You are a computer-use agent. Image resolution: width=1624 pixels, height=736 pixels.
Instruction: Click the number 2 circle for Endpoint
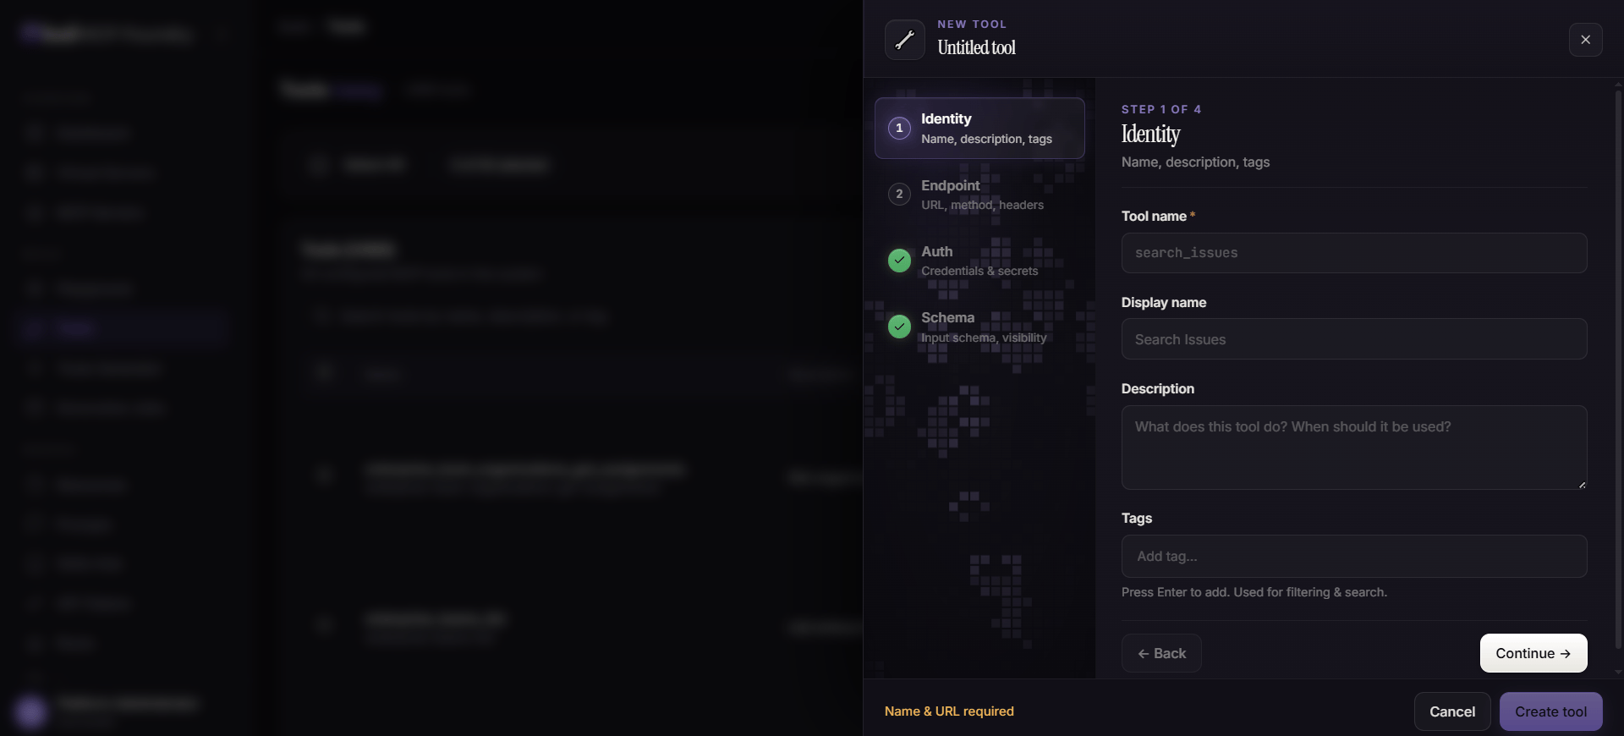pos(899,194)
